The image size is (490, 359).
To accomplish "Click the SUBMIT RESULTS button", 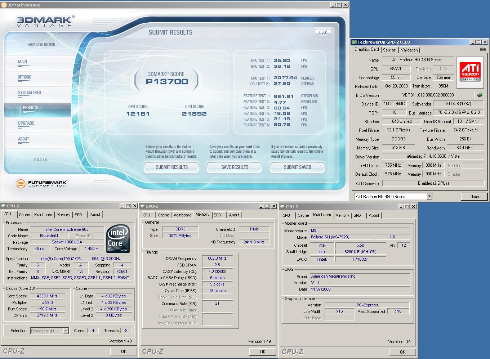I will (171, 167).
